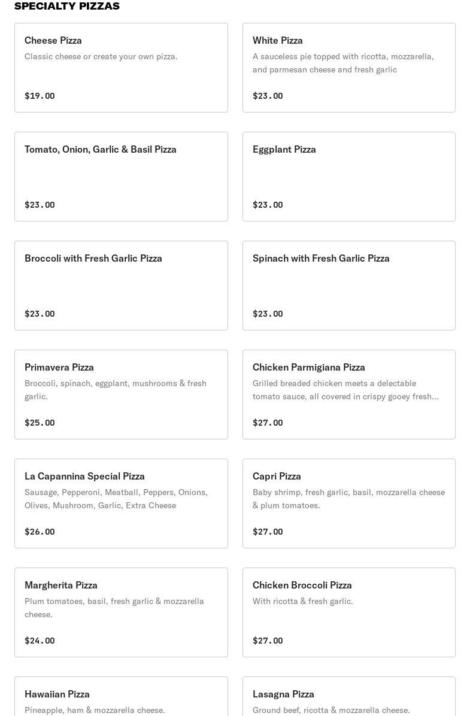Select Spinach with Fresh Garlic Pizza

[x=348, y=286]
